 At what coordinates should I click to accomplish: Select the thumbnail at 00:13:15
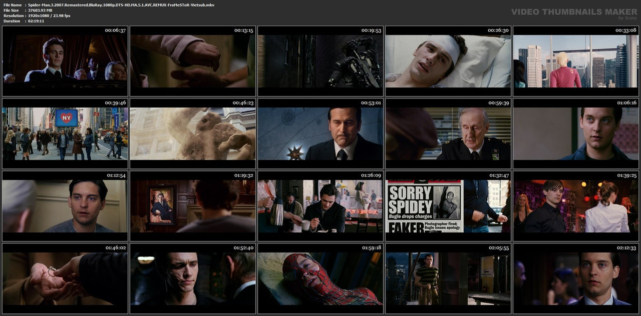(193, 61)
